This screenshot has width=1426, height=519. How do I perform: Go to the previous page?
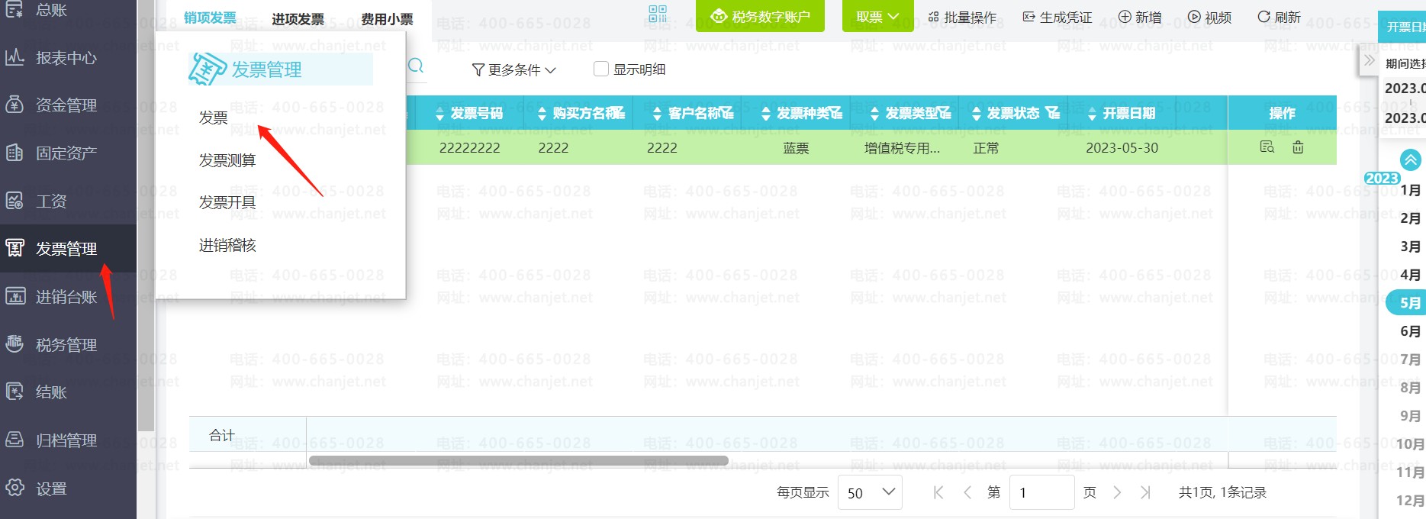(x=967, y=492)
